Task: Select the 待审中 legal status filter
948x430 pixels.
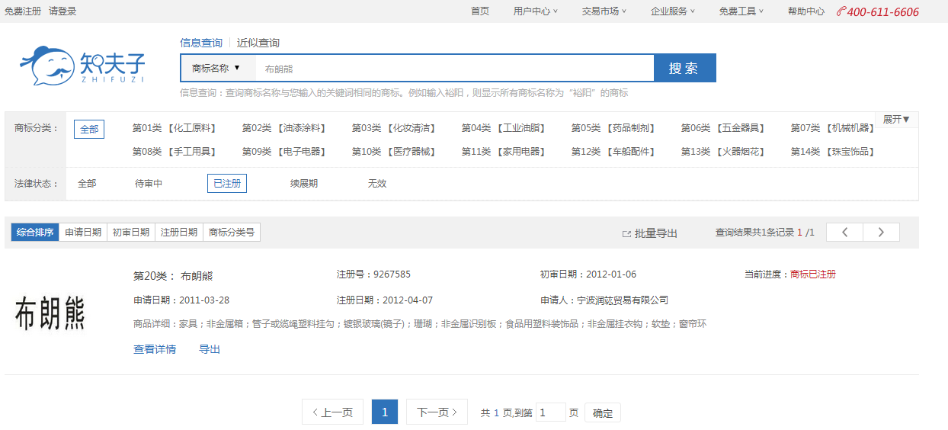Action: (149, 184)
